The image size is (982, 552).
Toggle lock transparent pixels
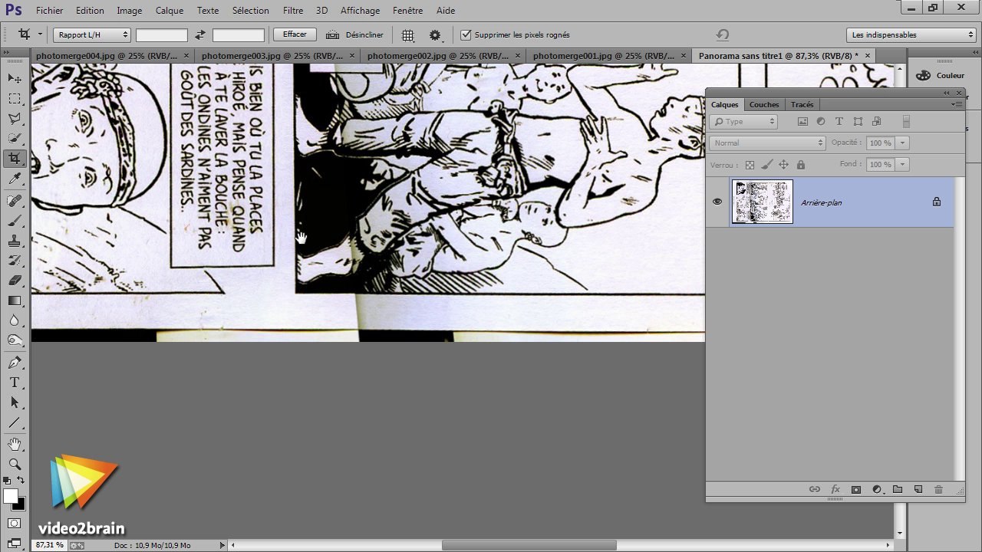(750, 165)
